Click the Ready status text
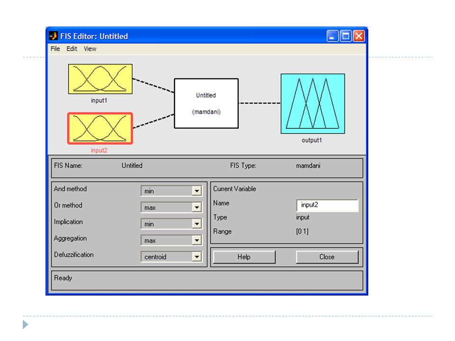The width and height of the screenshot is (455, 341). click(63, 278)
